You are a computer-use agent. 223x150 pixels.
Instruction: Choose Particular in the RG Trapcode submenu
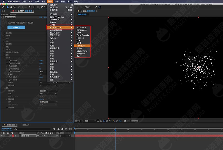click(83, 46)
